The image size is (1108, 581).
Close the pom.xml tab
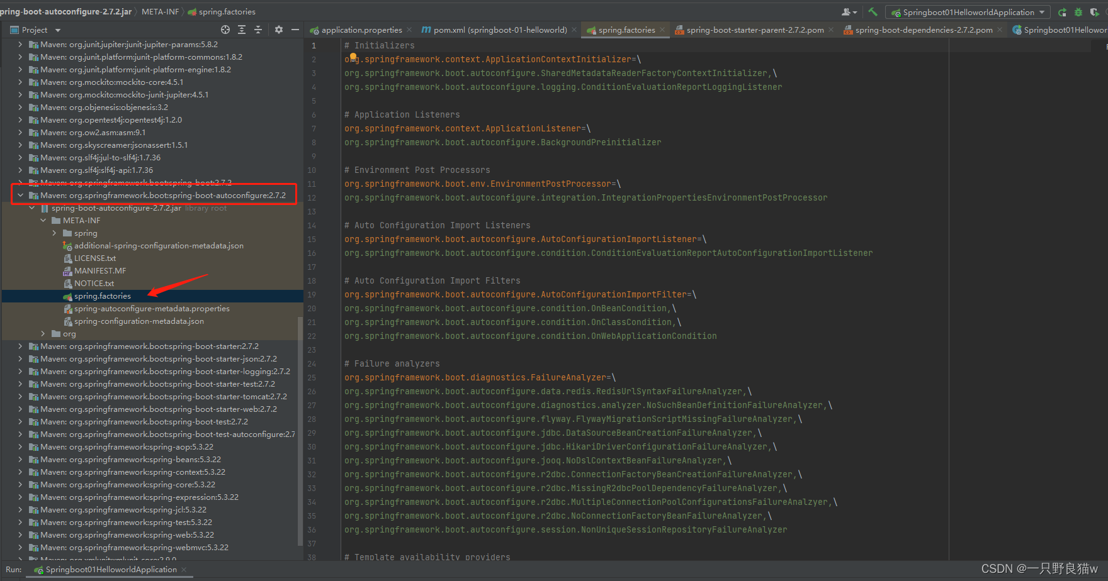click(x=574, y=30)
